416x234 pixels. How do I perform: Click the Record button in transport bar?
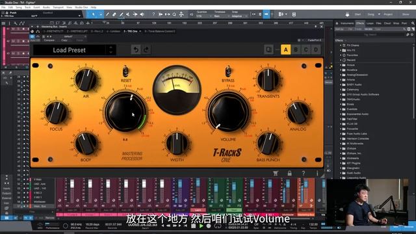(209, 226)
